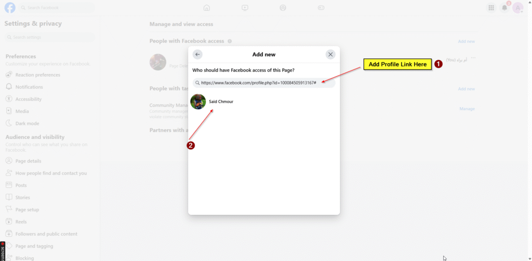Open Dark mode settings
This screenshot has width=532, height=261.
click(27, 123)
